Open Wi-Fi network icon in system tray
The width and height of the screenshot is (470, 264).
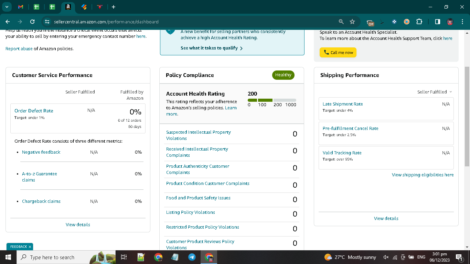[395, 257]
